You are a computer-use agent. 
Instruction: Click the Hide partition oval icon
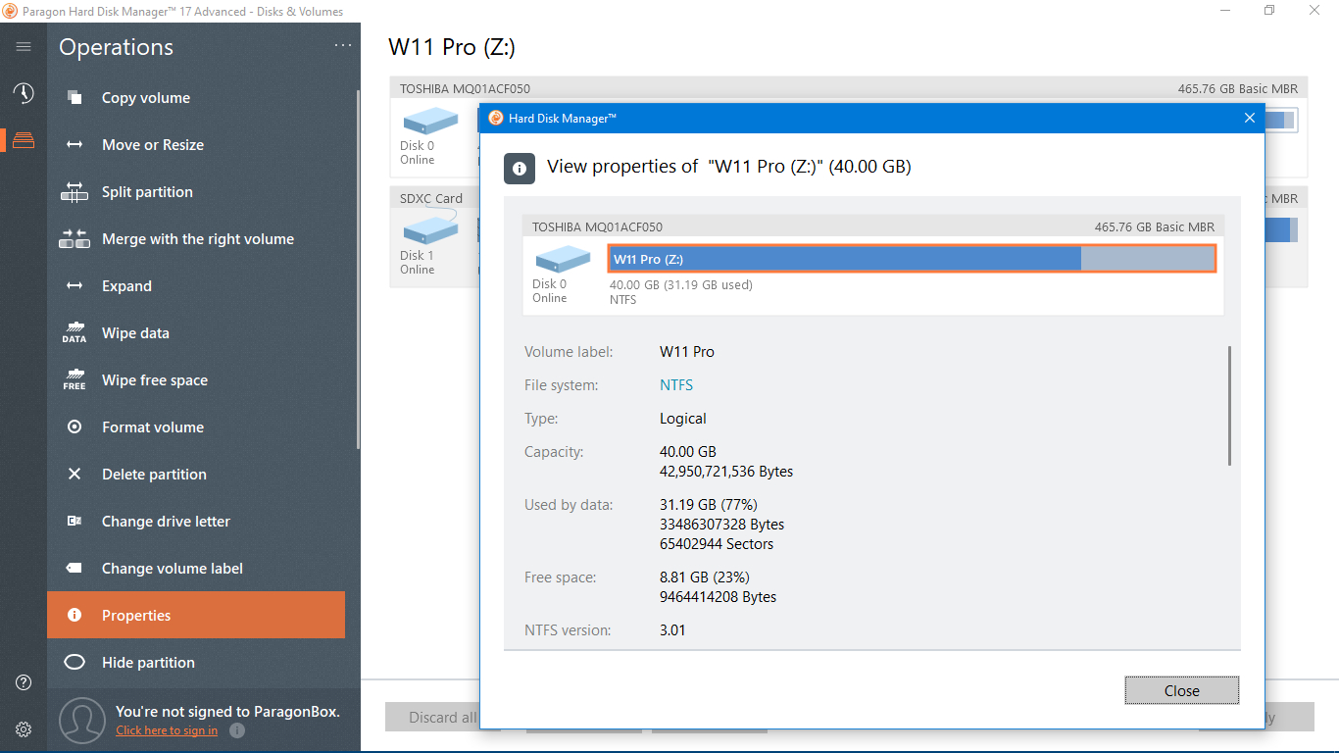(74, 662)
